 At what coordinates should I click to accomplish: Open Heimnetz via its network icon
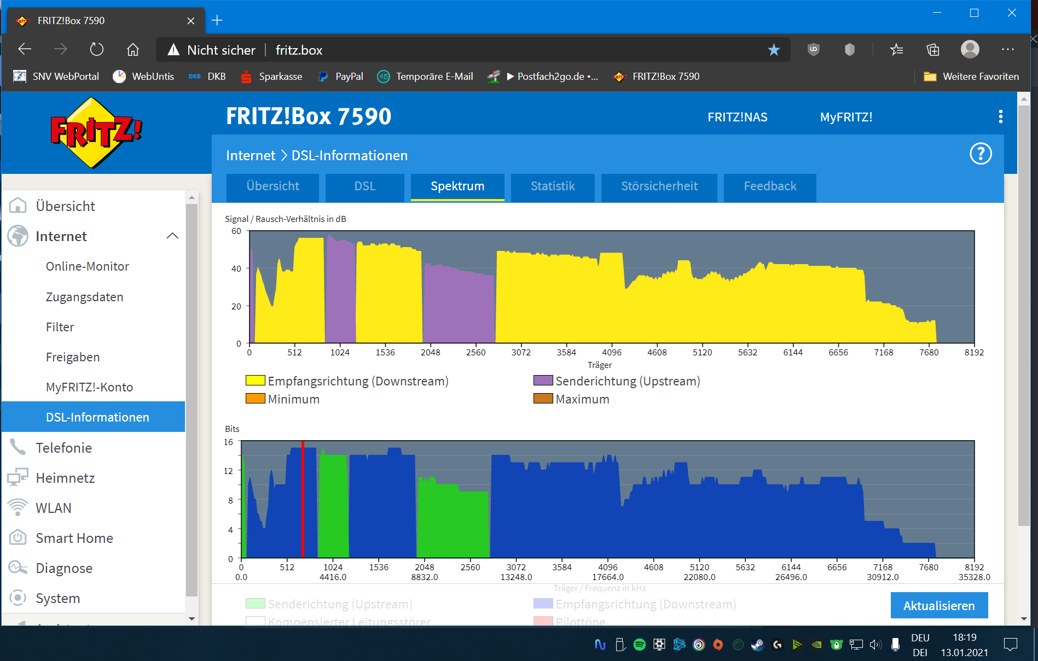18,478
